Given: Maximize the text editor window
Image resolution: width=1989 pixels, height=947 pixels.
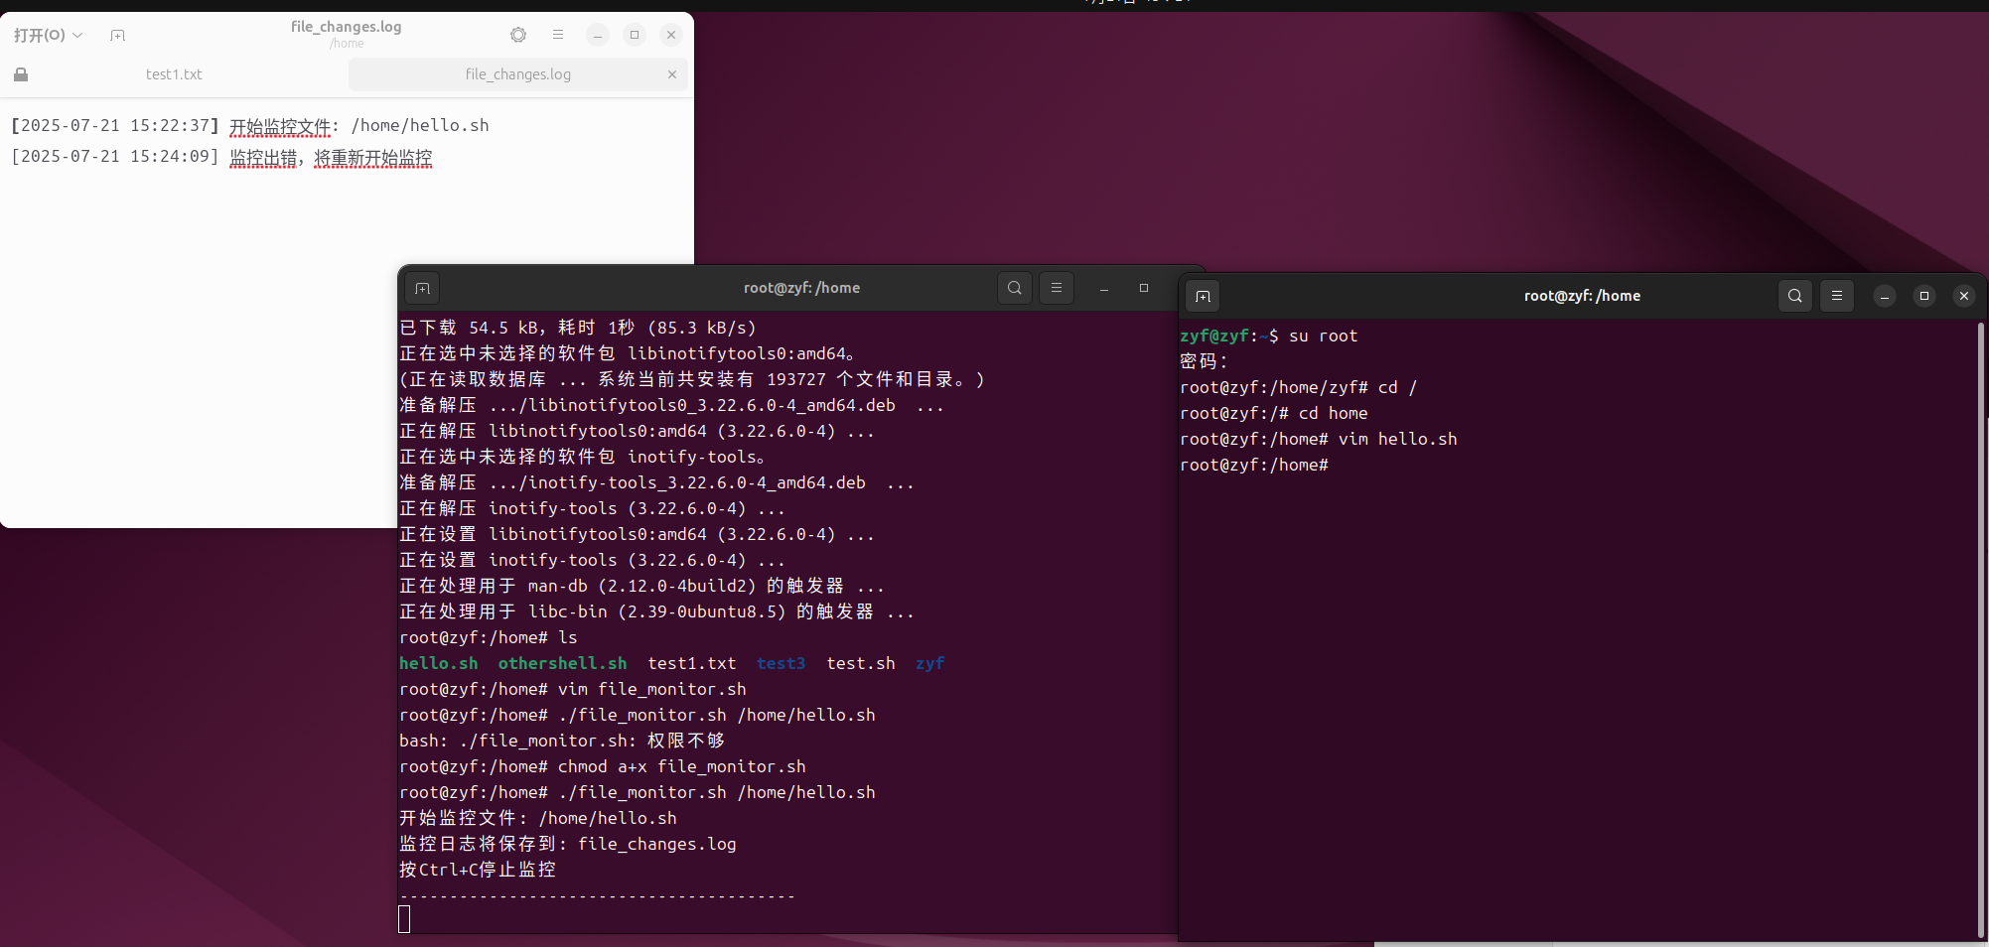Looking at the screenshot, I should coord(635,35).
